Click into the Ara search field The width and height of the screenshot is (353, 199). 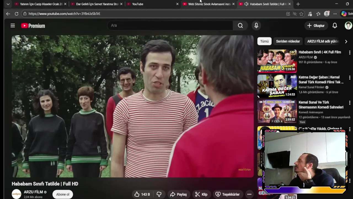(x=170, y=25)
